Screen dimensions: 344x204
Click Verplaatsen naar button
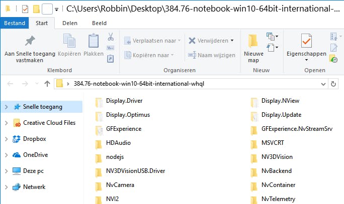coord(152,41)
